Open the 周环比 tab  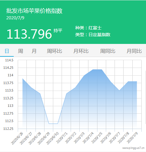[54, 51]
